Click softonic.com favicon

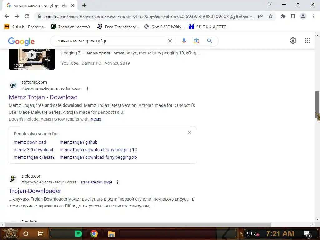pyautogui.click(x=13, y=85)
